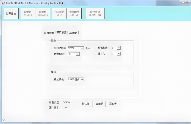The height and width of the screenshot is (124, 191).
Task: Switch to the 转换参数 tab
Action: coord(49,33)
